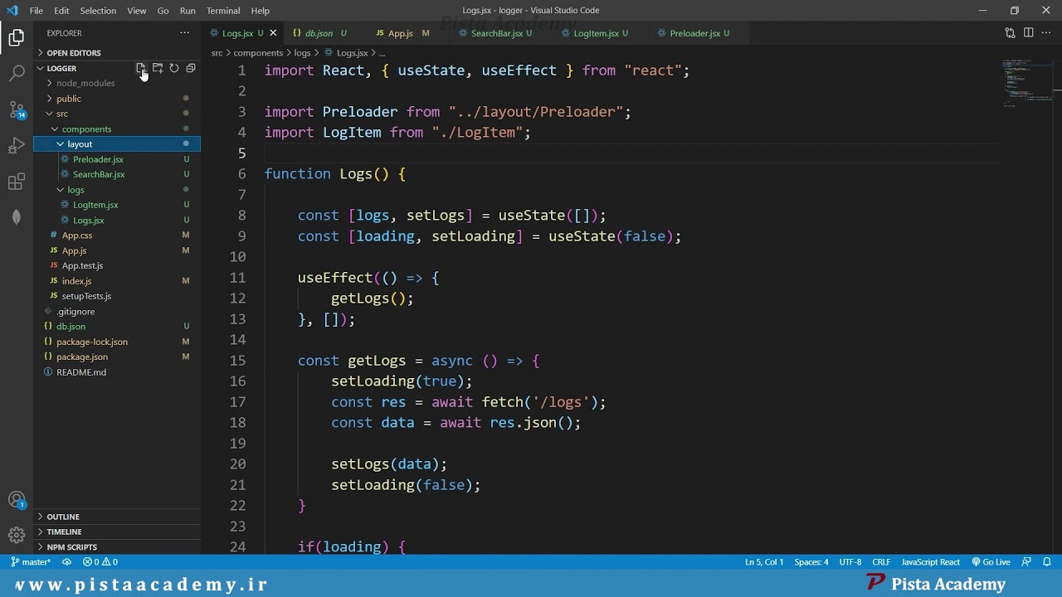The width and height of the screenshot is (1062, 597).
Task: Open Explorer views and more actions menu
Action: (x=184, y=33)
